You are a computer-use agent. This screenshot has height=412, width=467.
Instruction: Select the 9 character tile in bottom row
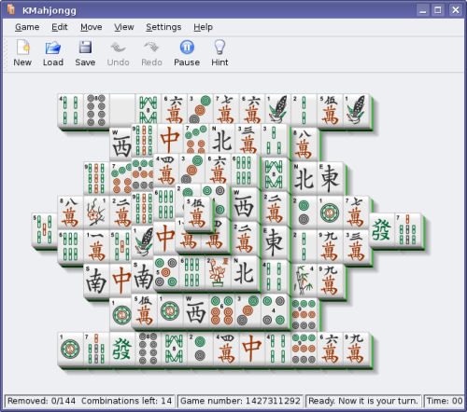click(x=356, y=349)
